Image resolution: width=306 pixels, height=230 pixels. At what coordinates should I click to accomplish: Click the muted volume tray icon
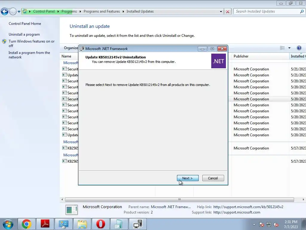(x=276, y=224)
